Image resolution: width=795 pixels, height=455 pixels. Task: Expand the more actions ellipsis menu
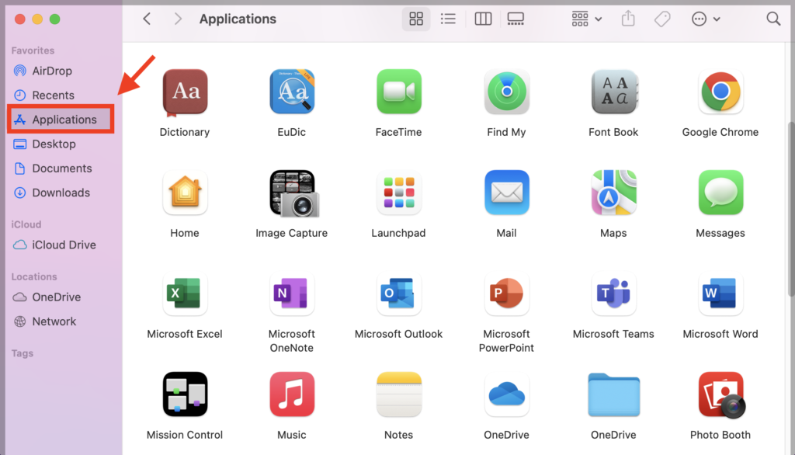coord(705,19)
